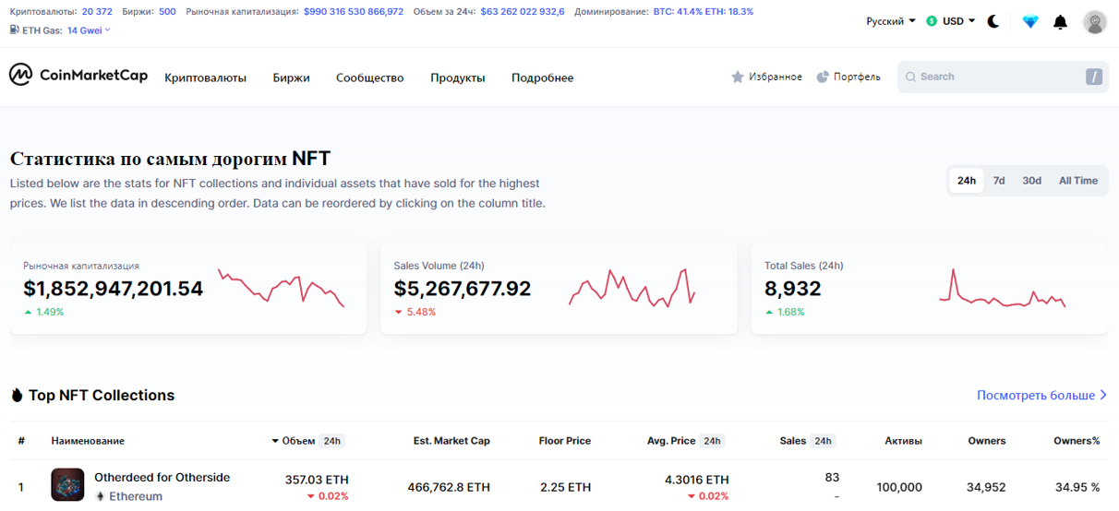Sort by Объем column arrow
The width and height of the screenshot is (1119, 511).
point(275,441)
